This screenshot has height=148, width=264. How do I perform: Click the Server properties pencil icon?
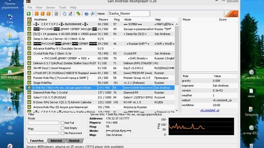pos(71,14)
